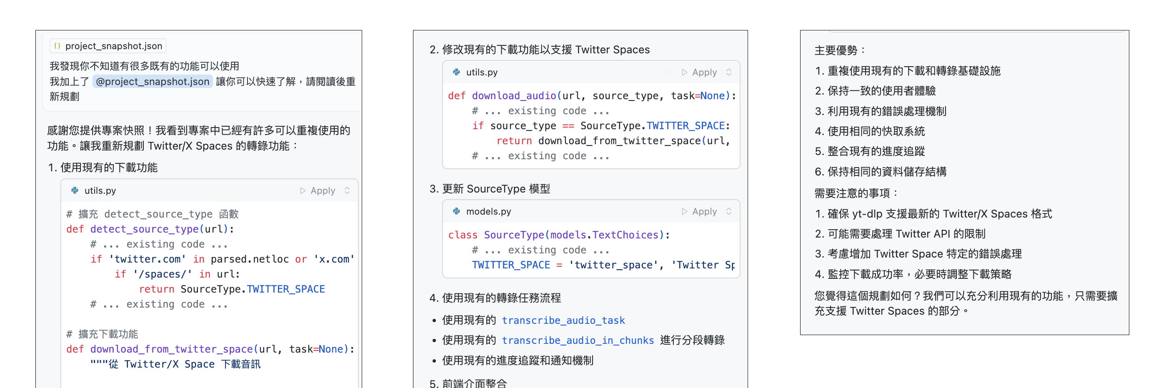Screen dimensions: 1161x388
Task: Click heading "3. 更新 SourceType 模型"
Action: [490, 189]
